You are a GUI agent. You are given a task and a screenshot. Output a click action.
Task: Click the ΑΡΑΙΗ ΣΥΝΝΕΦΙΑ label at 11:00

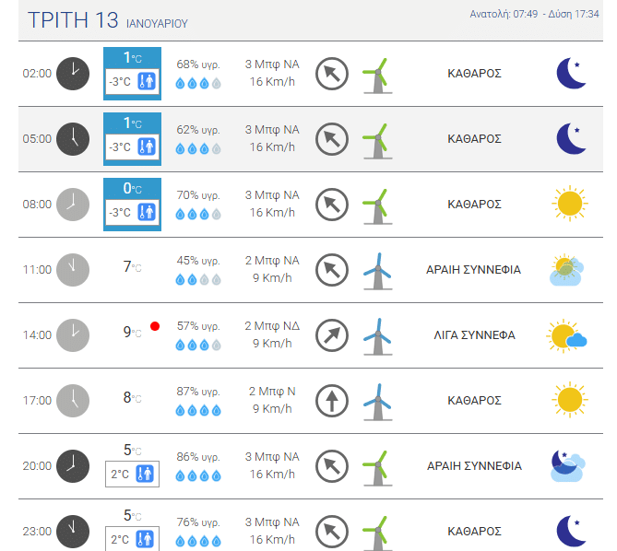(x=473, y=270)
